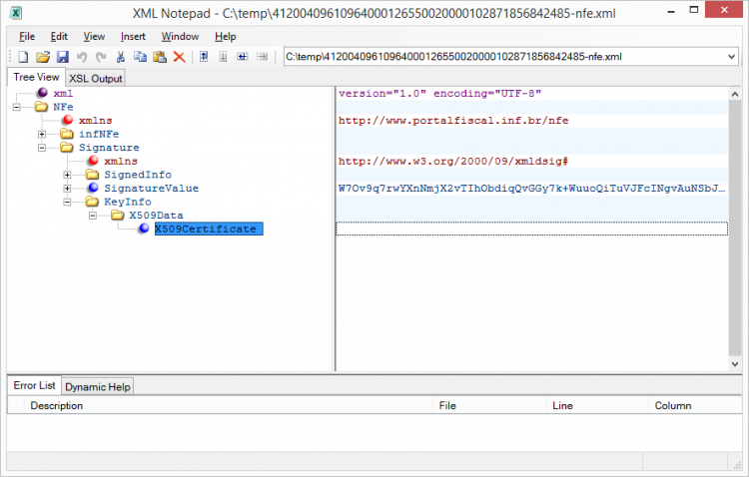
Task: Click the Save disk icon
Action: 63,57
